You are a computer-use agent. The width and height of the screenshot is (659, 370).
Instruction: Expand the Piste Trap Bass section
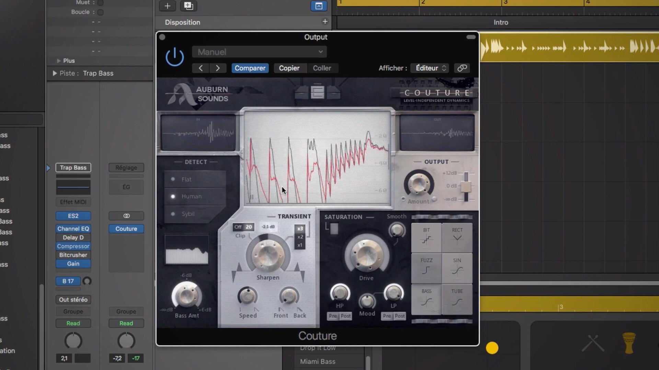click(55, 73)
